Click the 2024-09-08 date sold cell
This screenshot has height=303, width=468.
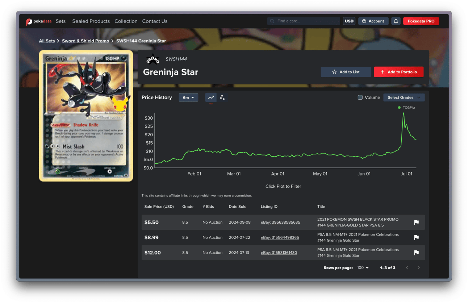tap(240, 222)
